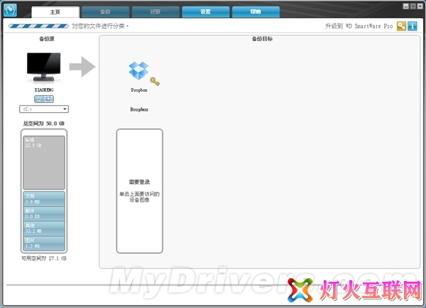Select Dropbox source icon under XIAOHENG
This screenshot has height=308, width=426.
48,99
